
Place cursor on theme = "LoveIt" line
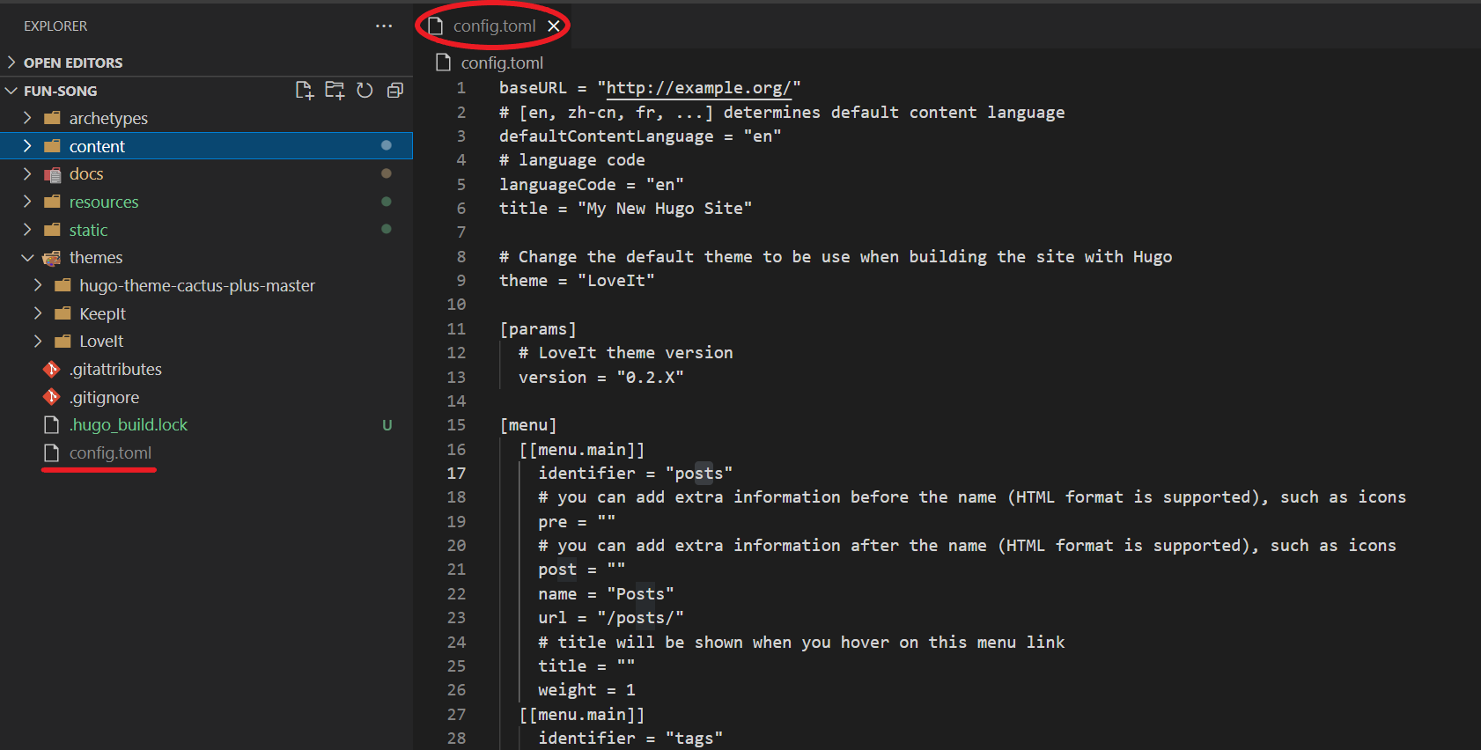(577, 281)
